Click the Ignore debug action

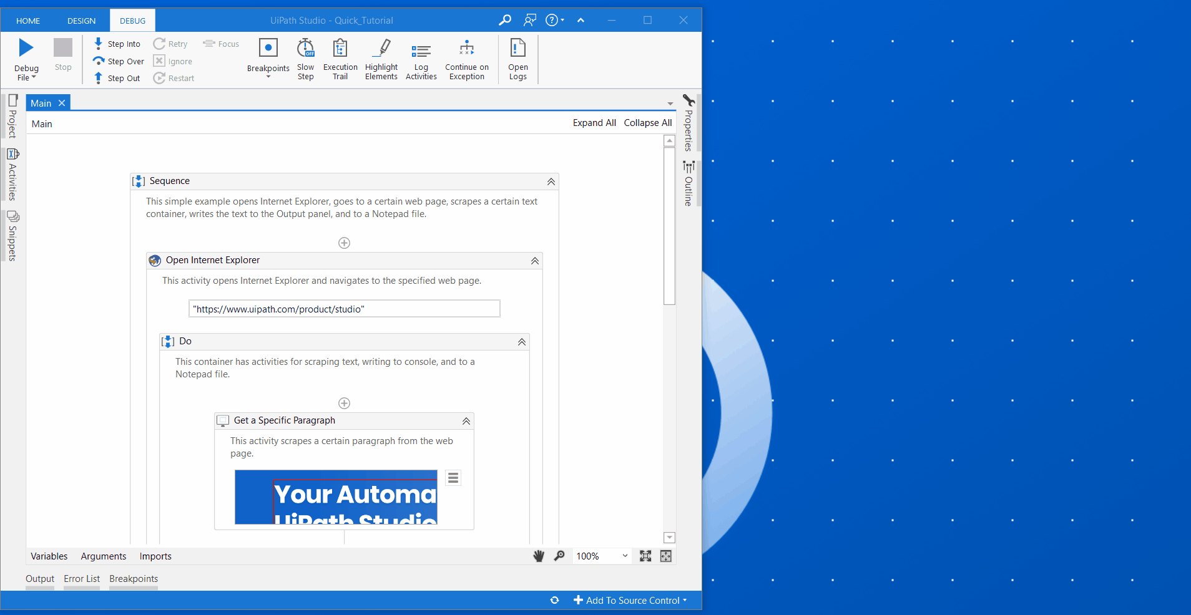[173, 61]
